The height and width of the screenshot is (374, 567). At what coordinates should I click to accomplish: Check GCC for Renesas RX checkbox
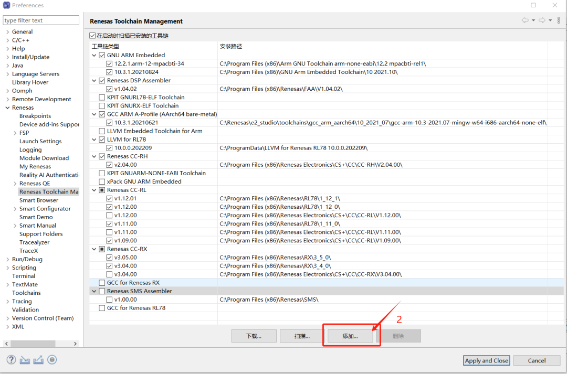pyautogui.click(x=102, y=283)
